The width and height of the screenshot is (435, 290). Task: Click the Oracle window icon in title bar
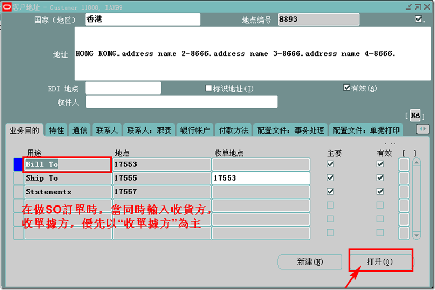pos(7,7)
